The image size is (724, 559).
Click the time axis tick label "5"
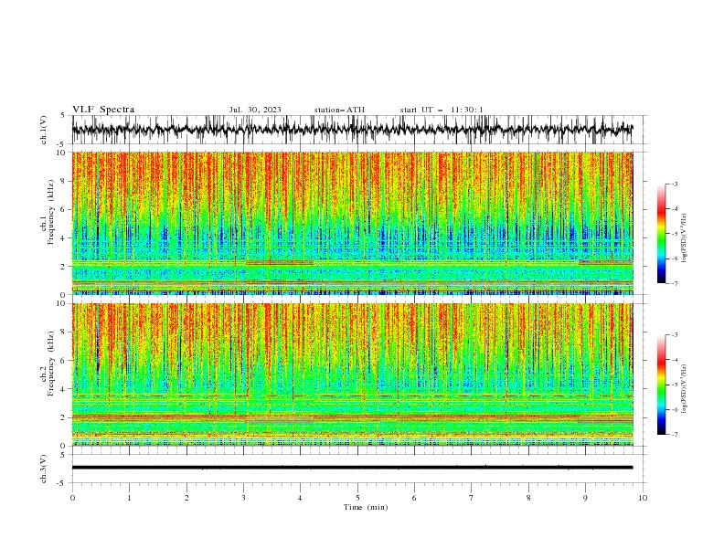pyautogui.click(x=357, y=498)
